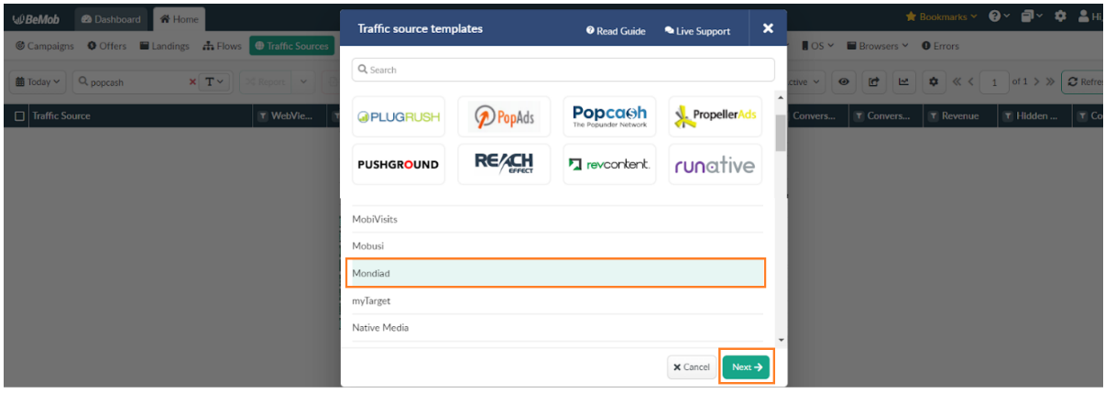Screen dimensions: 1105x393
Task: Click the Next button
Action: [747, 366]
